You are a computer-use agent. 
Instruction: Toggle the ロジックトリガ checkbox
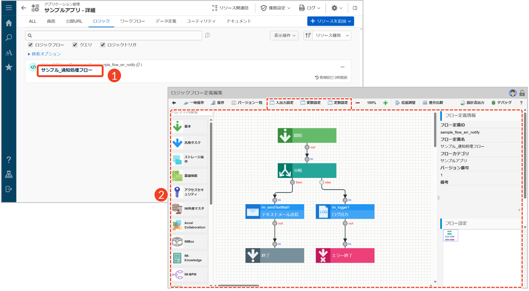pyautogui.click(x=103, y=45)
